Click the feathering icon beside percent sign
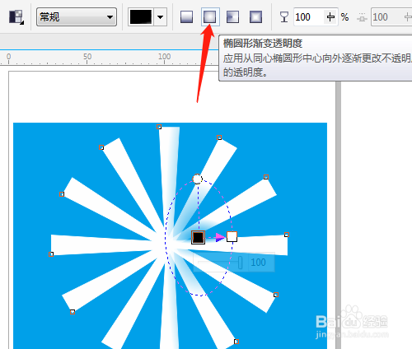The height and width of the screenshot is (349, 412). click(x=362, y=17)
